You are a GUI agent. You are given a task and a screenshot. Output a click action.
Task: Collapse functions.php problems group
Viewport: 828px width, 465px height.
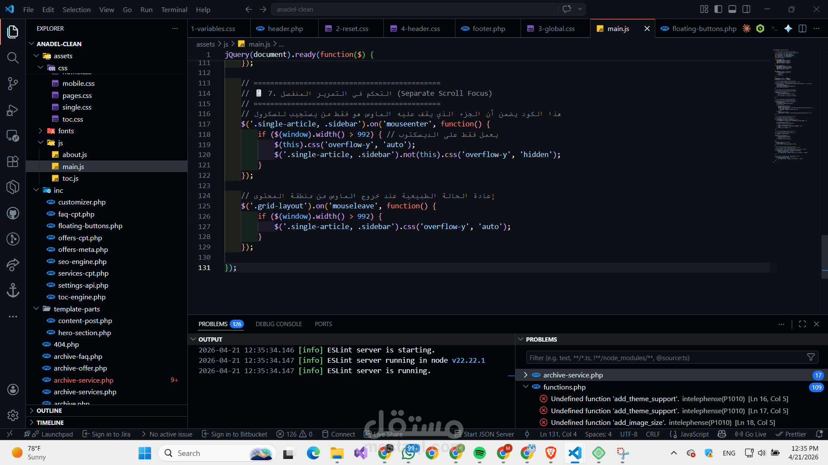coord(525,387)
